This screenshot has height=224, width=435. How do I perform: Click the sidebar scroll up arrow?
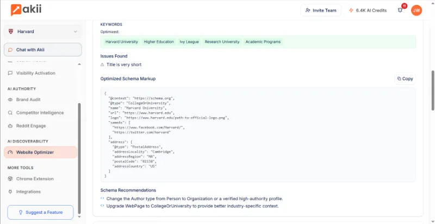click(79, 64)
